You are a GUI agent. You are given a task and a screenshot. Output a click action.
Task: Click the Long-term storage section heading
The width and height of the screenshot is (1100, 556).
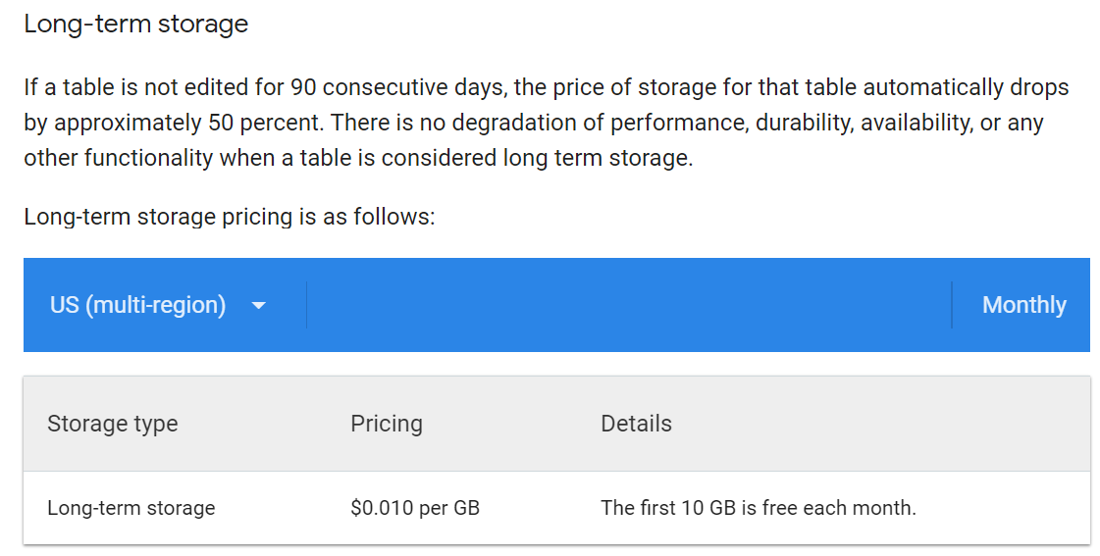click(x=135, y=25)
